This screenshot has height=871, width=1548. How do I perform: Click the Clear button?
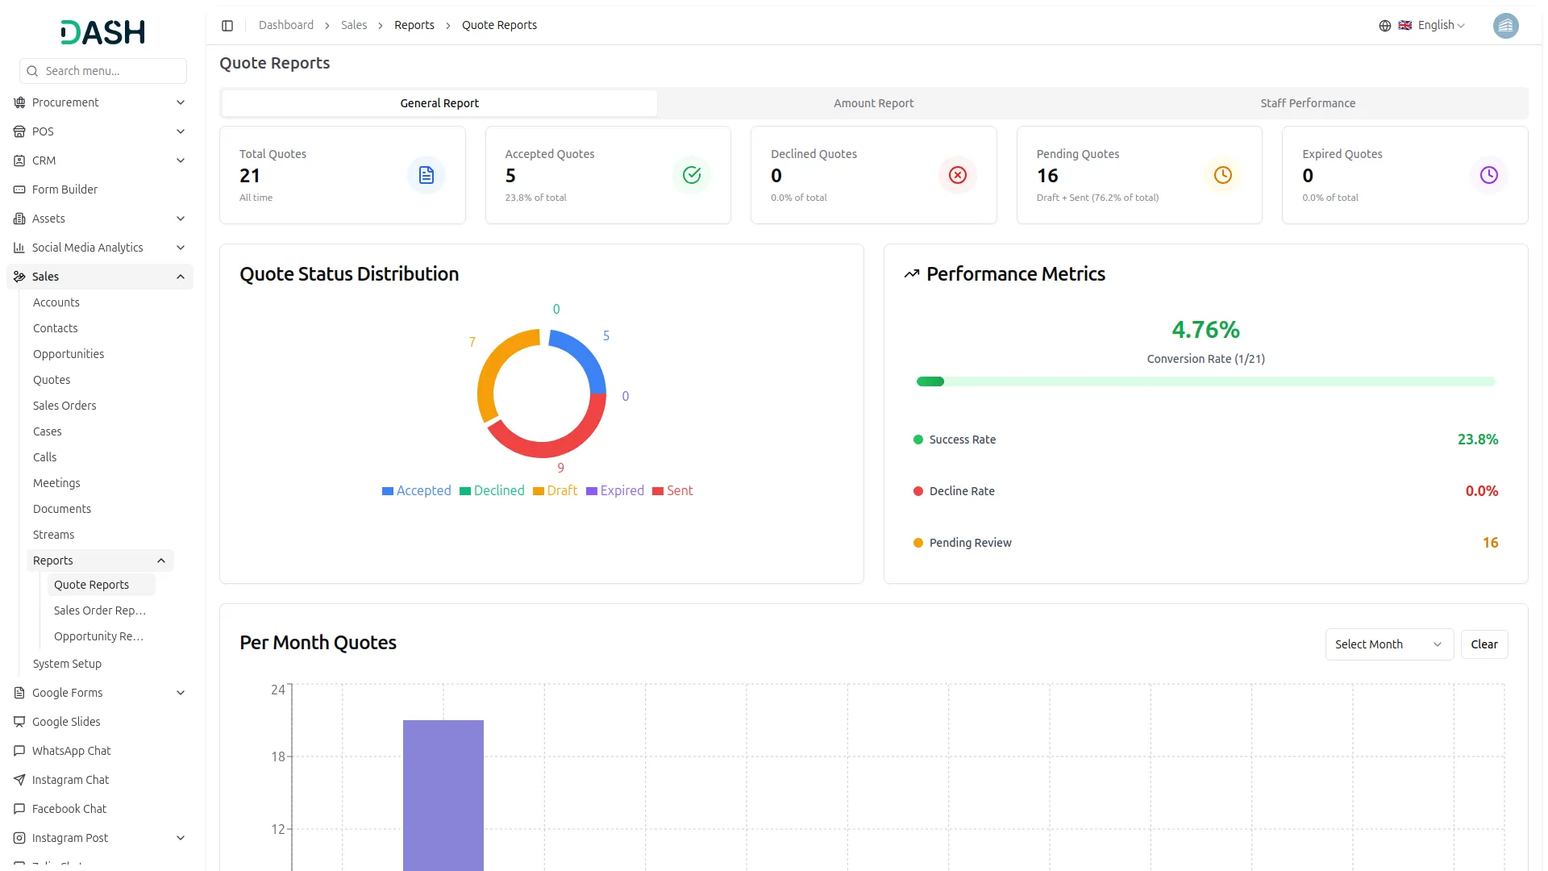(1483, 644)
